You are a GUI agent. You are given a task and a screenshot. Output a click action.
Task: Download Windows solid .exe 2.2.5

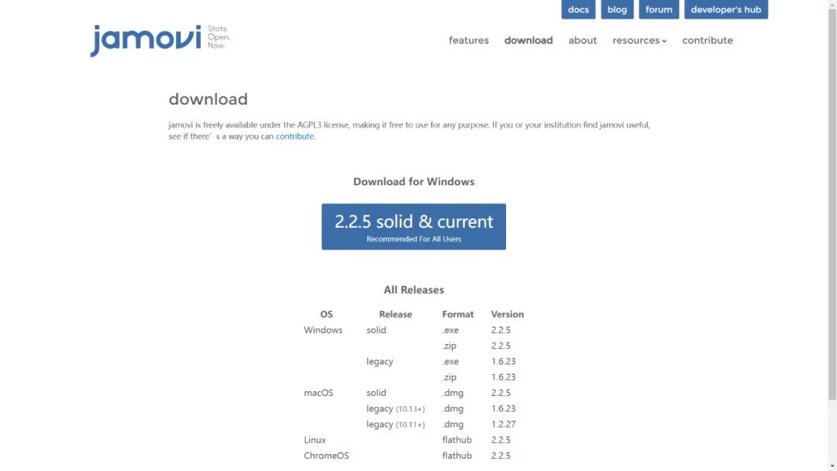(450, 330)
